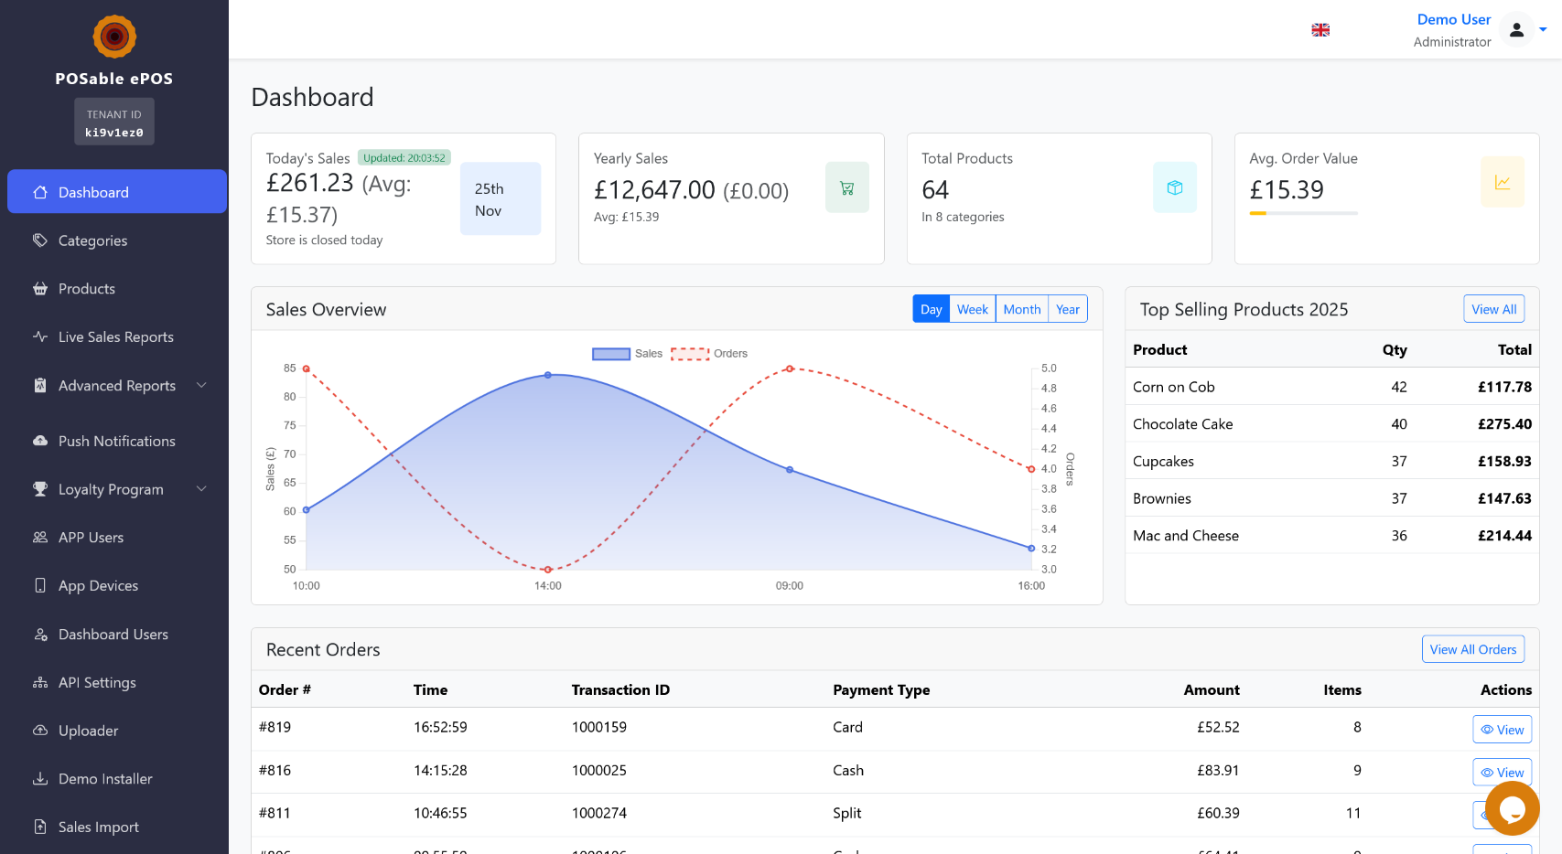
Task: Open the orange chat support bubble
Action: coord(1512,808)
